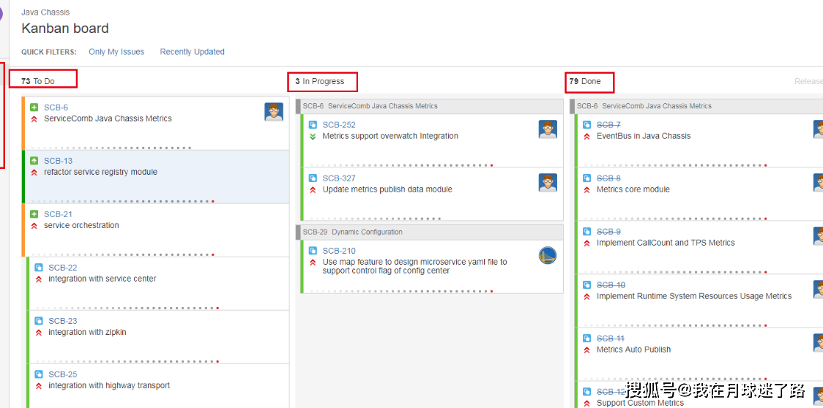Click the Only My Issues quick filter

(x=116, y=52)
